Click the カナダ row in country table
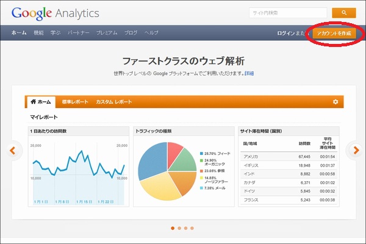Viewport: 366px width, 244px height. [289, 182]
